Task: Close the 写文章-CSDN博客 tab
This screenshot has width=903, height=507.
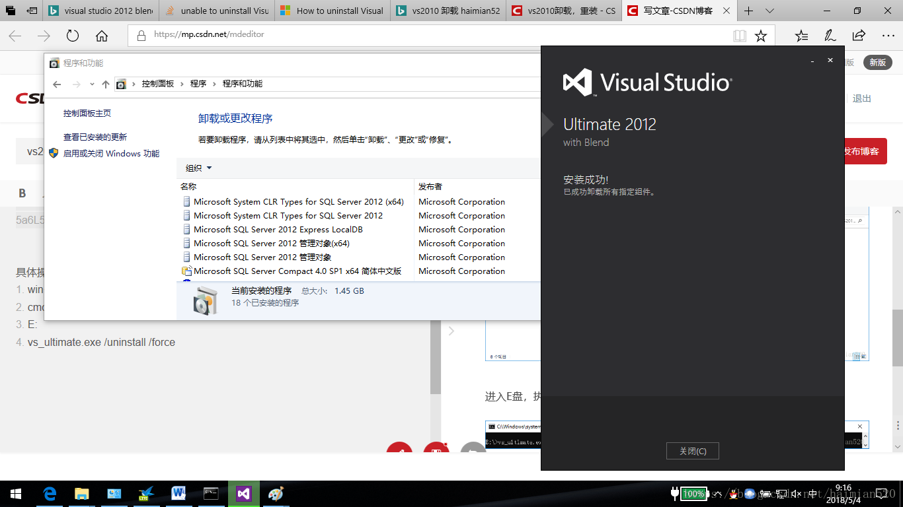Action: [x=726, y=11]
